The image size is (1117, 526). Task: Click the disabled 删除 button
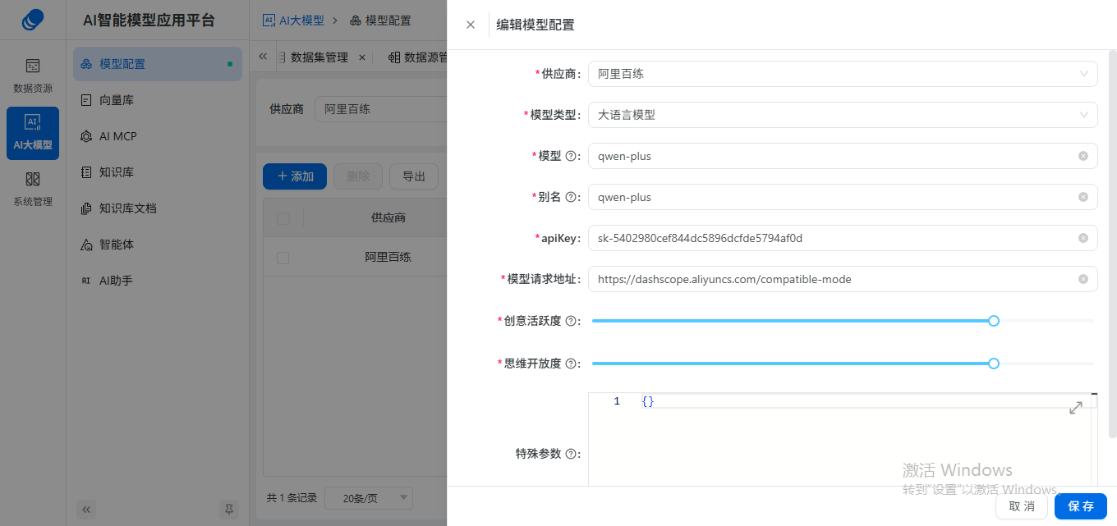358,176
